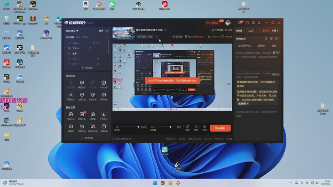Mute the 扬声器 speaker icon
333x187 pixels.
click(x=152, y=127)
